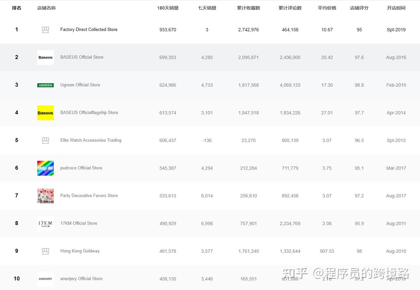Select the 165,551 favorites value

pyautogui.click(x=249, y=279)
